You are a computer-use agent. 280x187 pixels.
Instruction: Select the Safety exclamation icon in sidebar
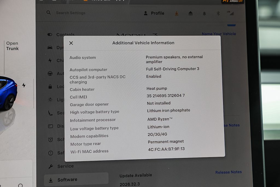click(51, 153)
